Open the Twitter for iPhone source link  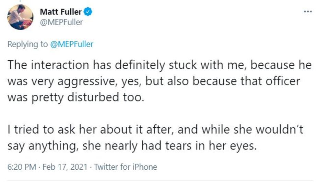point(125,167)
